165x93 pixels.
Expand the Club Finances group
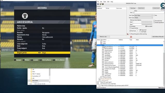click(x=100, y=80)
